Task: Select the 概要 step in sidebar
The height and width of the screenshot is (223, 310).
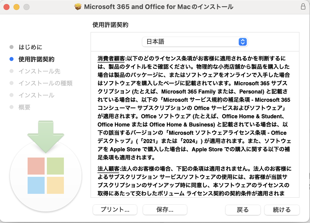Action: click(x=24, y=107)
